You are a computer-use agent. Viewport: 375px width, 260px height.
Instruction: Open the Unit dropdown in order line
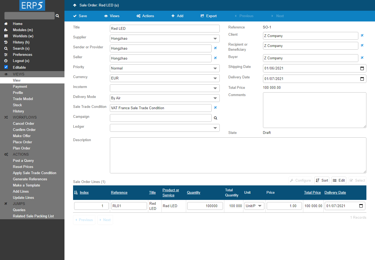254,206
